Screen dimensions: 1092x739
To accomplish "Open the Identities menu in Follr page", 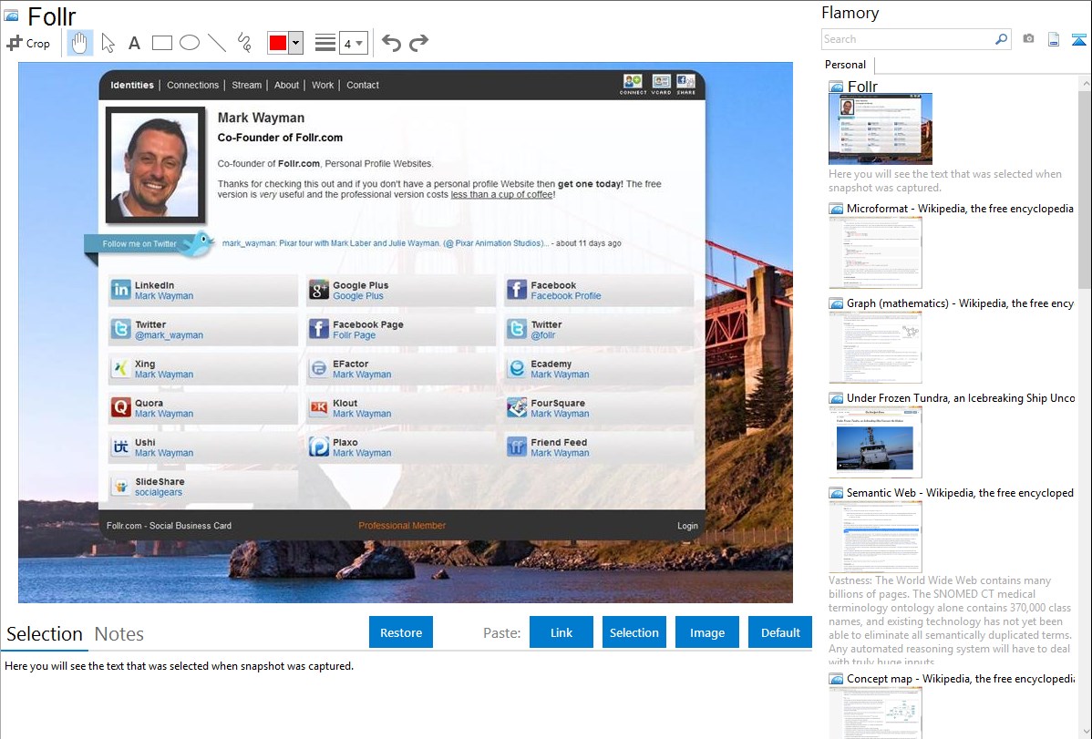I will [131, 85].
